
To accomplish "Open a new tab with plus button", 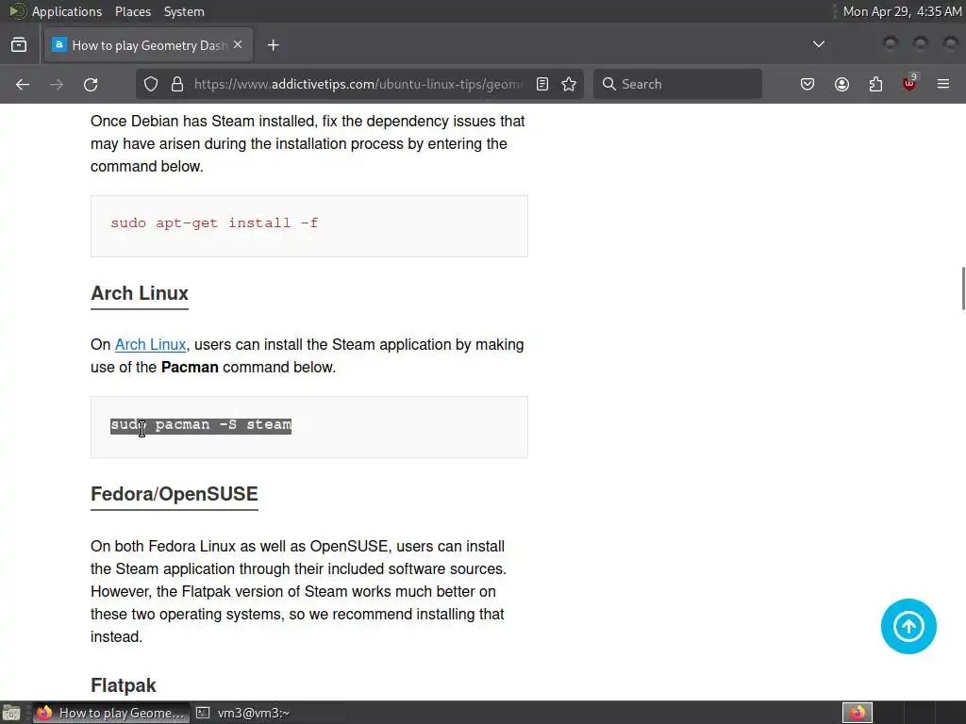I will pos(273,45).
